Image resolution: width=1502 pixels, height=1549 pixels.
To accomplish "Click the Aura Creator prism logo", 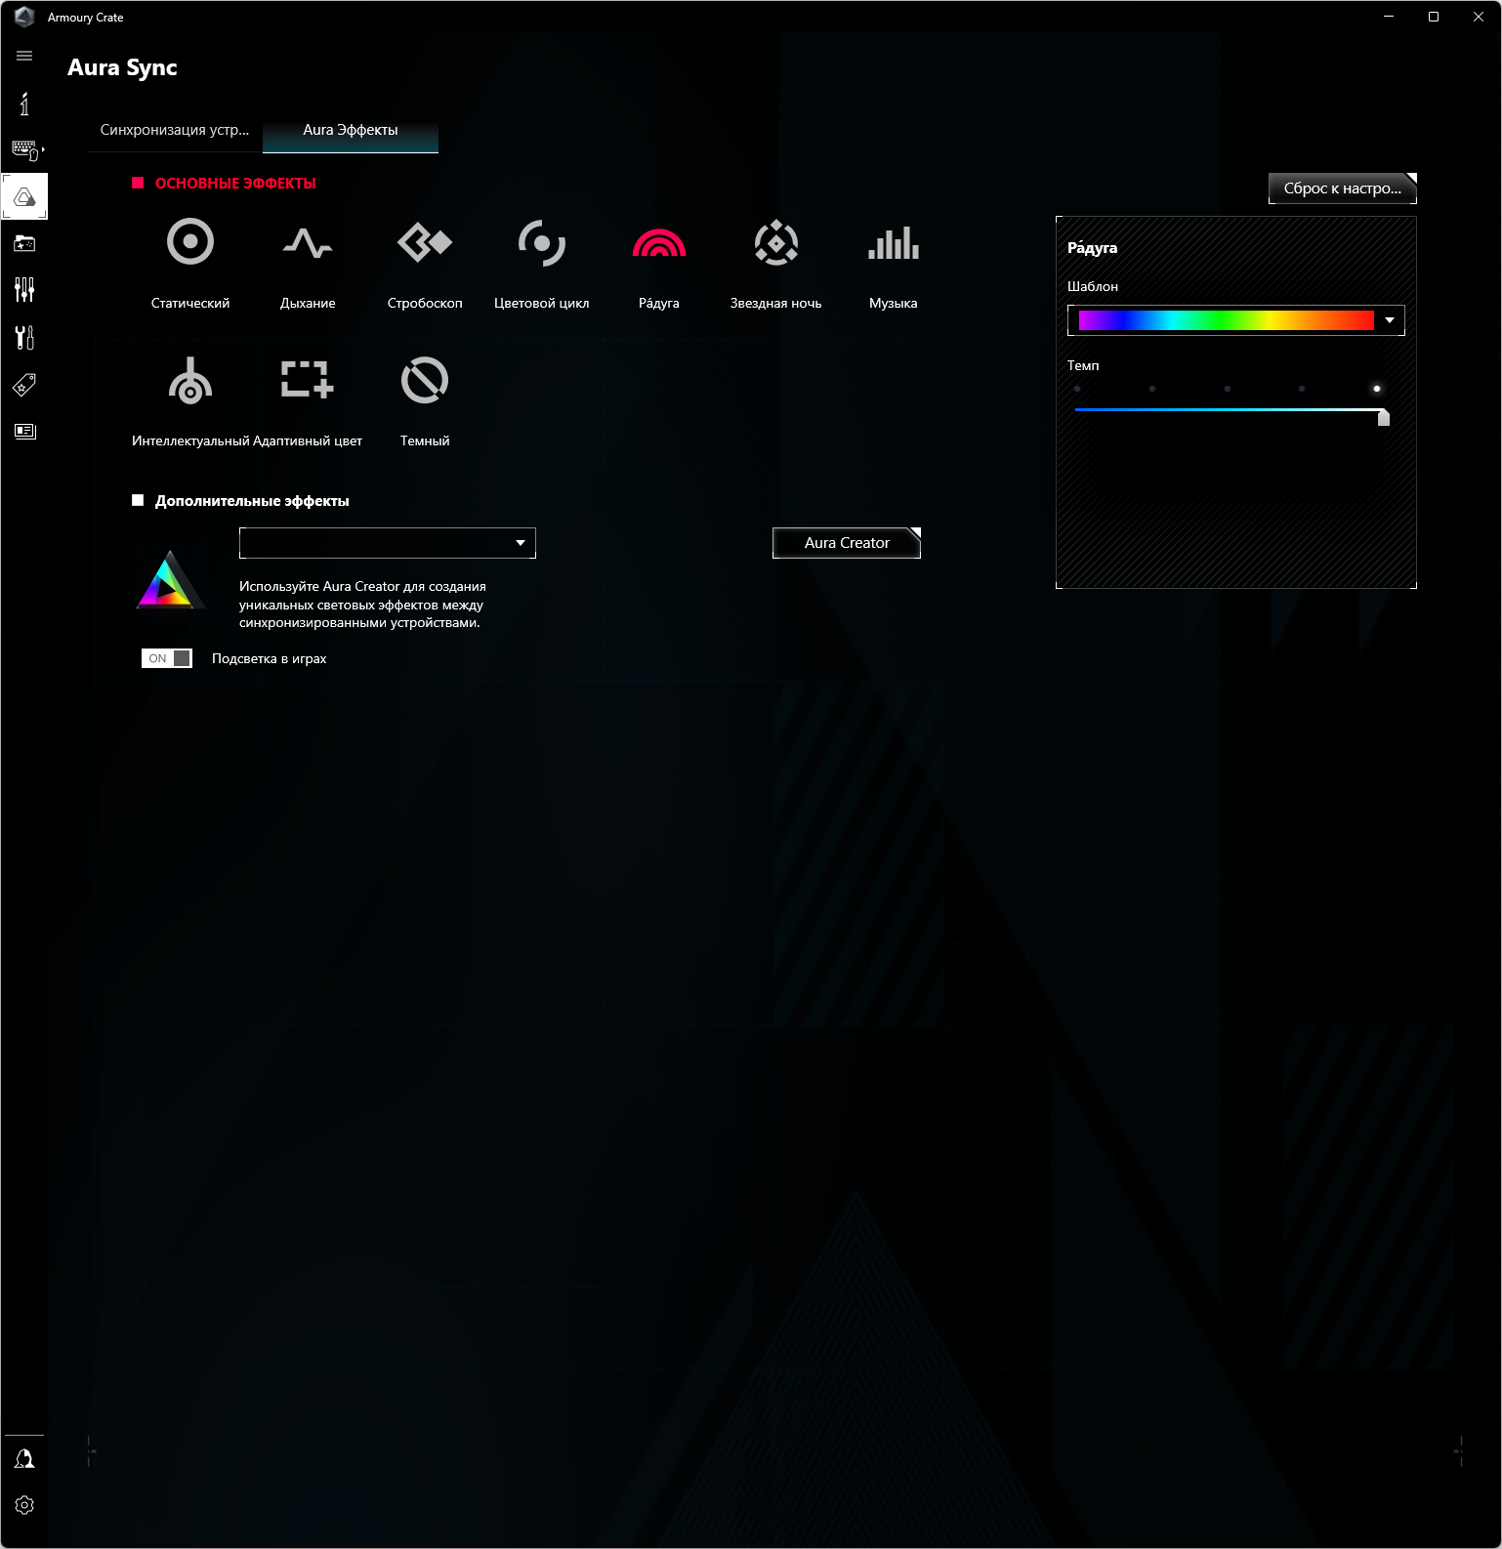I will click(170, 579).
